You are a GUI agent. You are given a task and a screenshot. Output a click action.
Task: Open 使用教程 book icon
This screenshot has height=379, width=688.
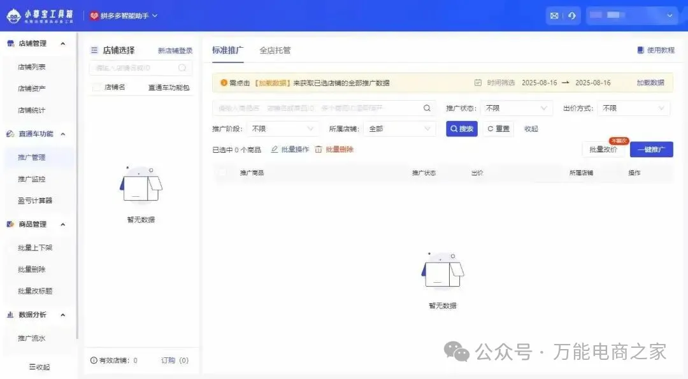tap(640, 50)
